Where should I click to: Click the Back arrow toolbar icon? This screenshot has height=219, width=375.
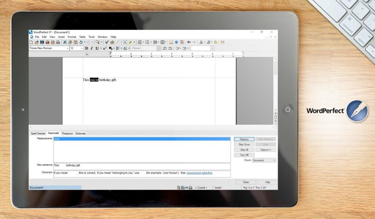point(189,42)
